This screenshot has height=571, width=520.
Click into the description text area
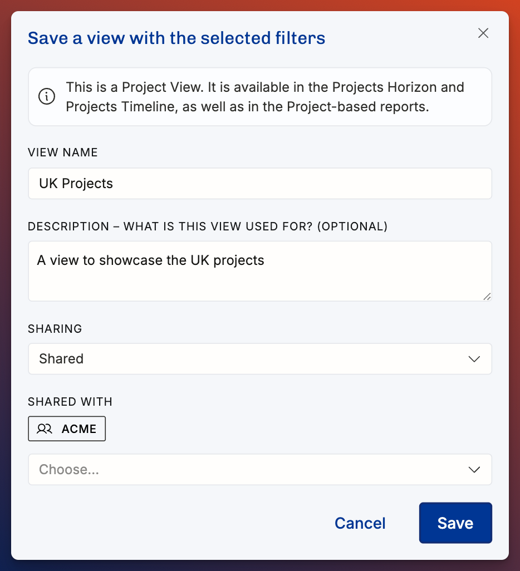coord(260,271)
